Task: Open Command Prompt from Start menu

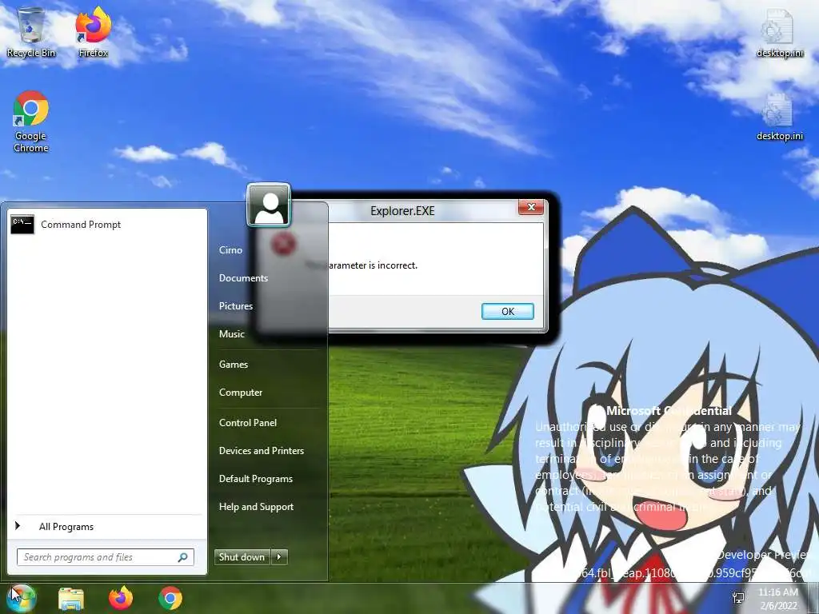Action: [107, 225]
